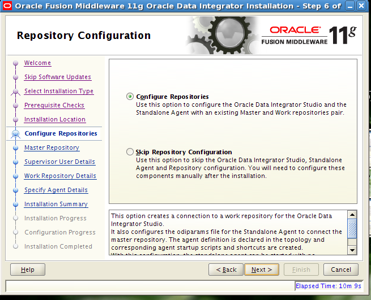Click the Work Repository Details bullet icon

(16, 176)
